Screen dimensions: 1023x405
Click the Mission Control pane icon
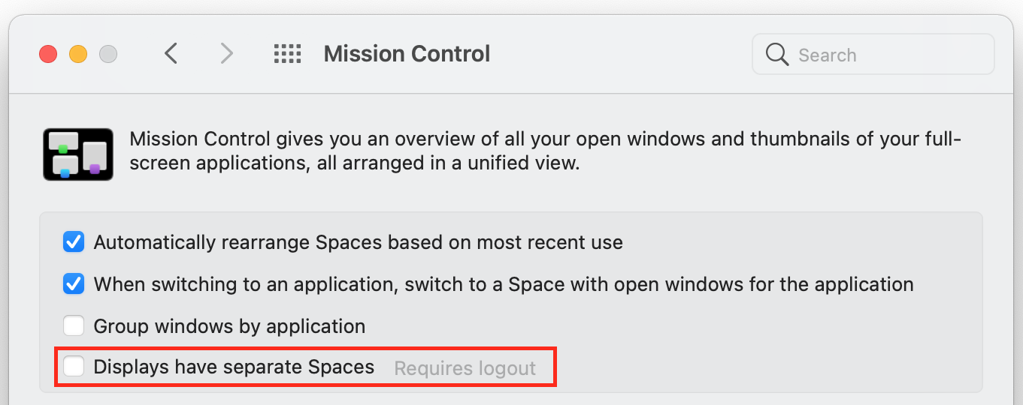pos(78,154)
